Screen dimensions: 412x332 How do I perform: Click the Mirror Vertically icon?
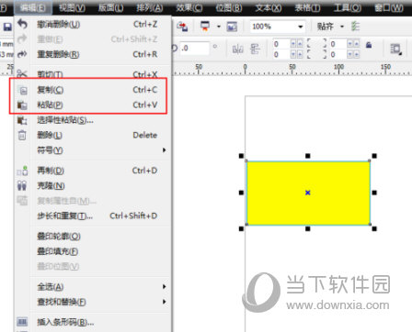pyautogui.click(x=255, y=49)
